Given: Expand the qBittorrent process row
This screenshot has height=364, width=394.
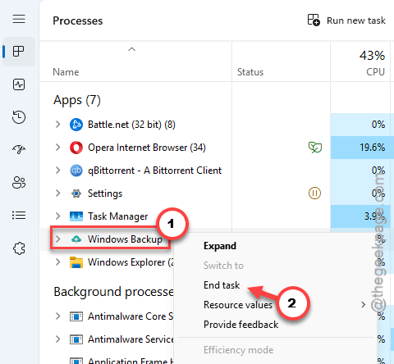Looking at the screenshot, I should pyautogui.click(x=57, y=171).
